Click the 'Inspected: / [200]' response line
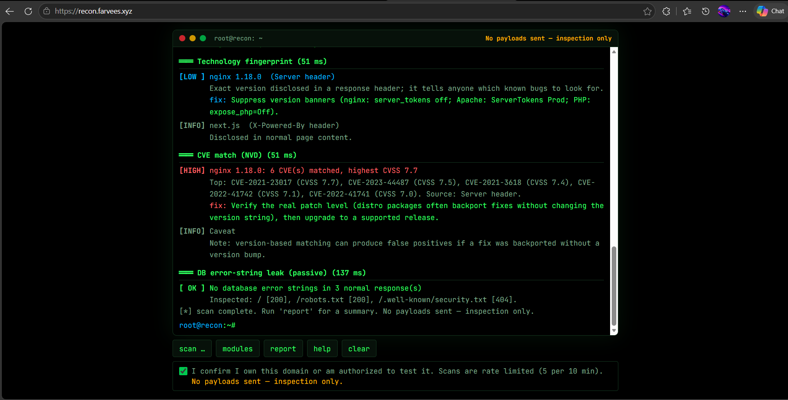Image resolution: width=788 pixels, height=400 pixels. click(x=363, y=300)
